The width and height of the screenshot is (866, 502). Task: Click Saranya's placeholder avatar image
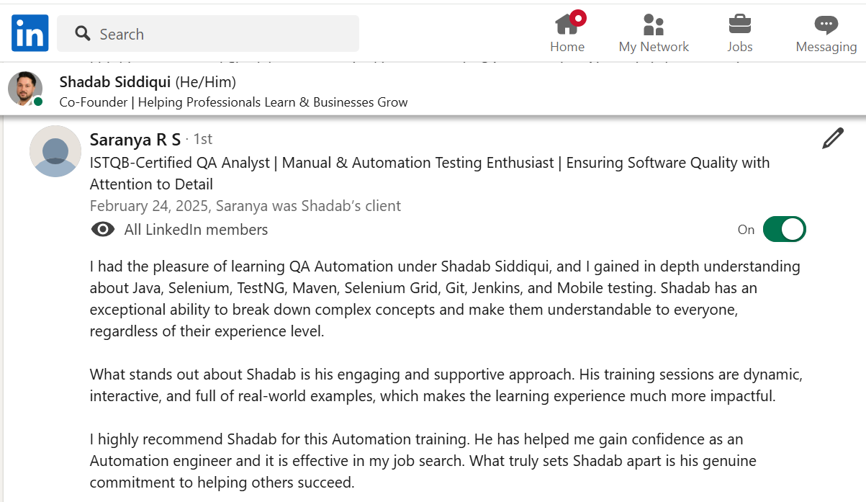pyautogui.click(x=55, y=151)
